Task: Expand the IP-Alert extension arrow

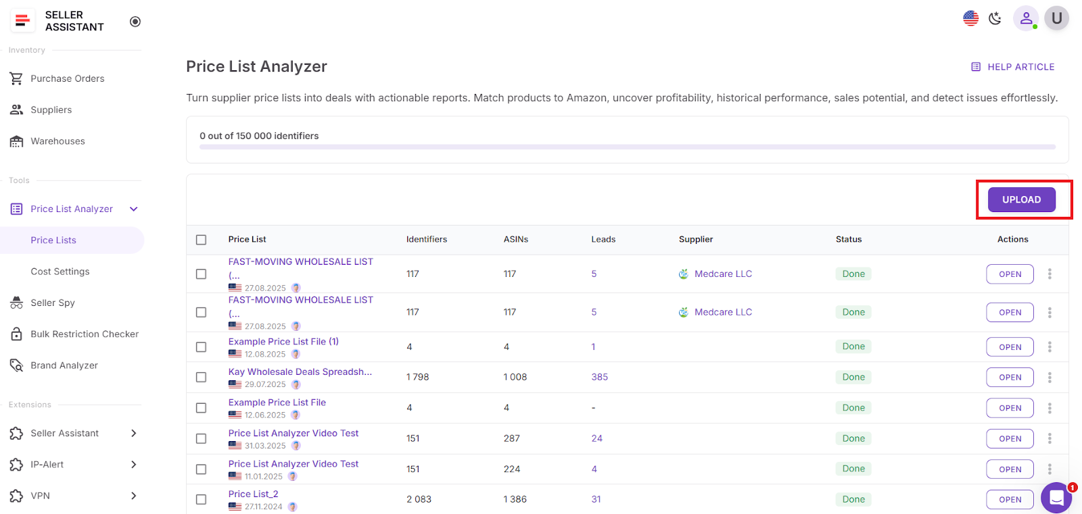Action: (x=134, y=464)
